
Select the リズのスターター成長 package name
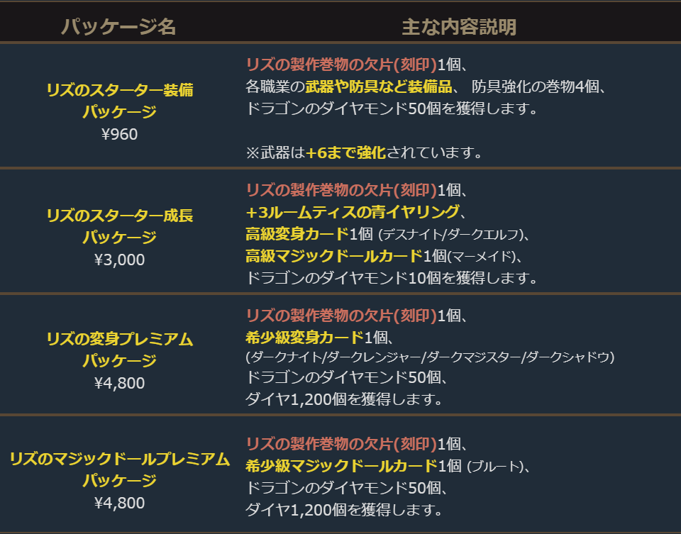tap(119, 215)
